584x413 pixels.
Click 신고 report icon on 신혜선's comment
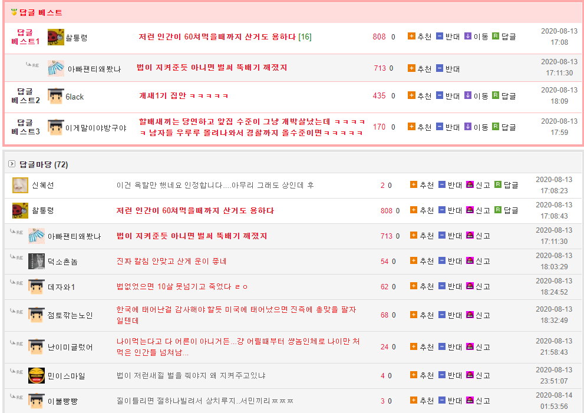click(x=470, y=185)
